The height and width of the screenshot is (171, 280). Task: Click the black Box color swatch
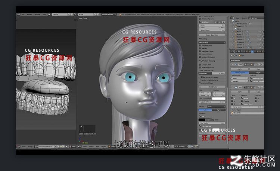click(x=202, y=120)
